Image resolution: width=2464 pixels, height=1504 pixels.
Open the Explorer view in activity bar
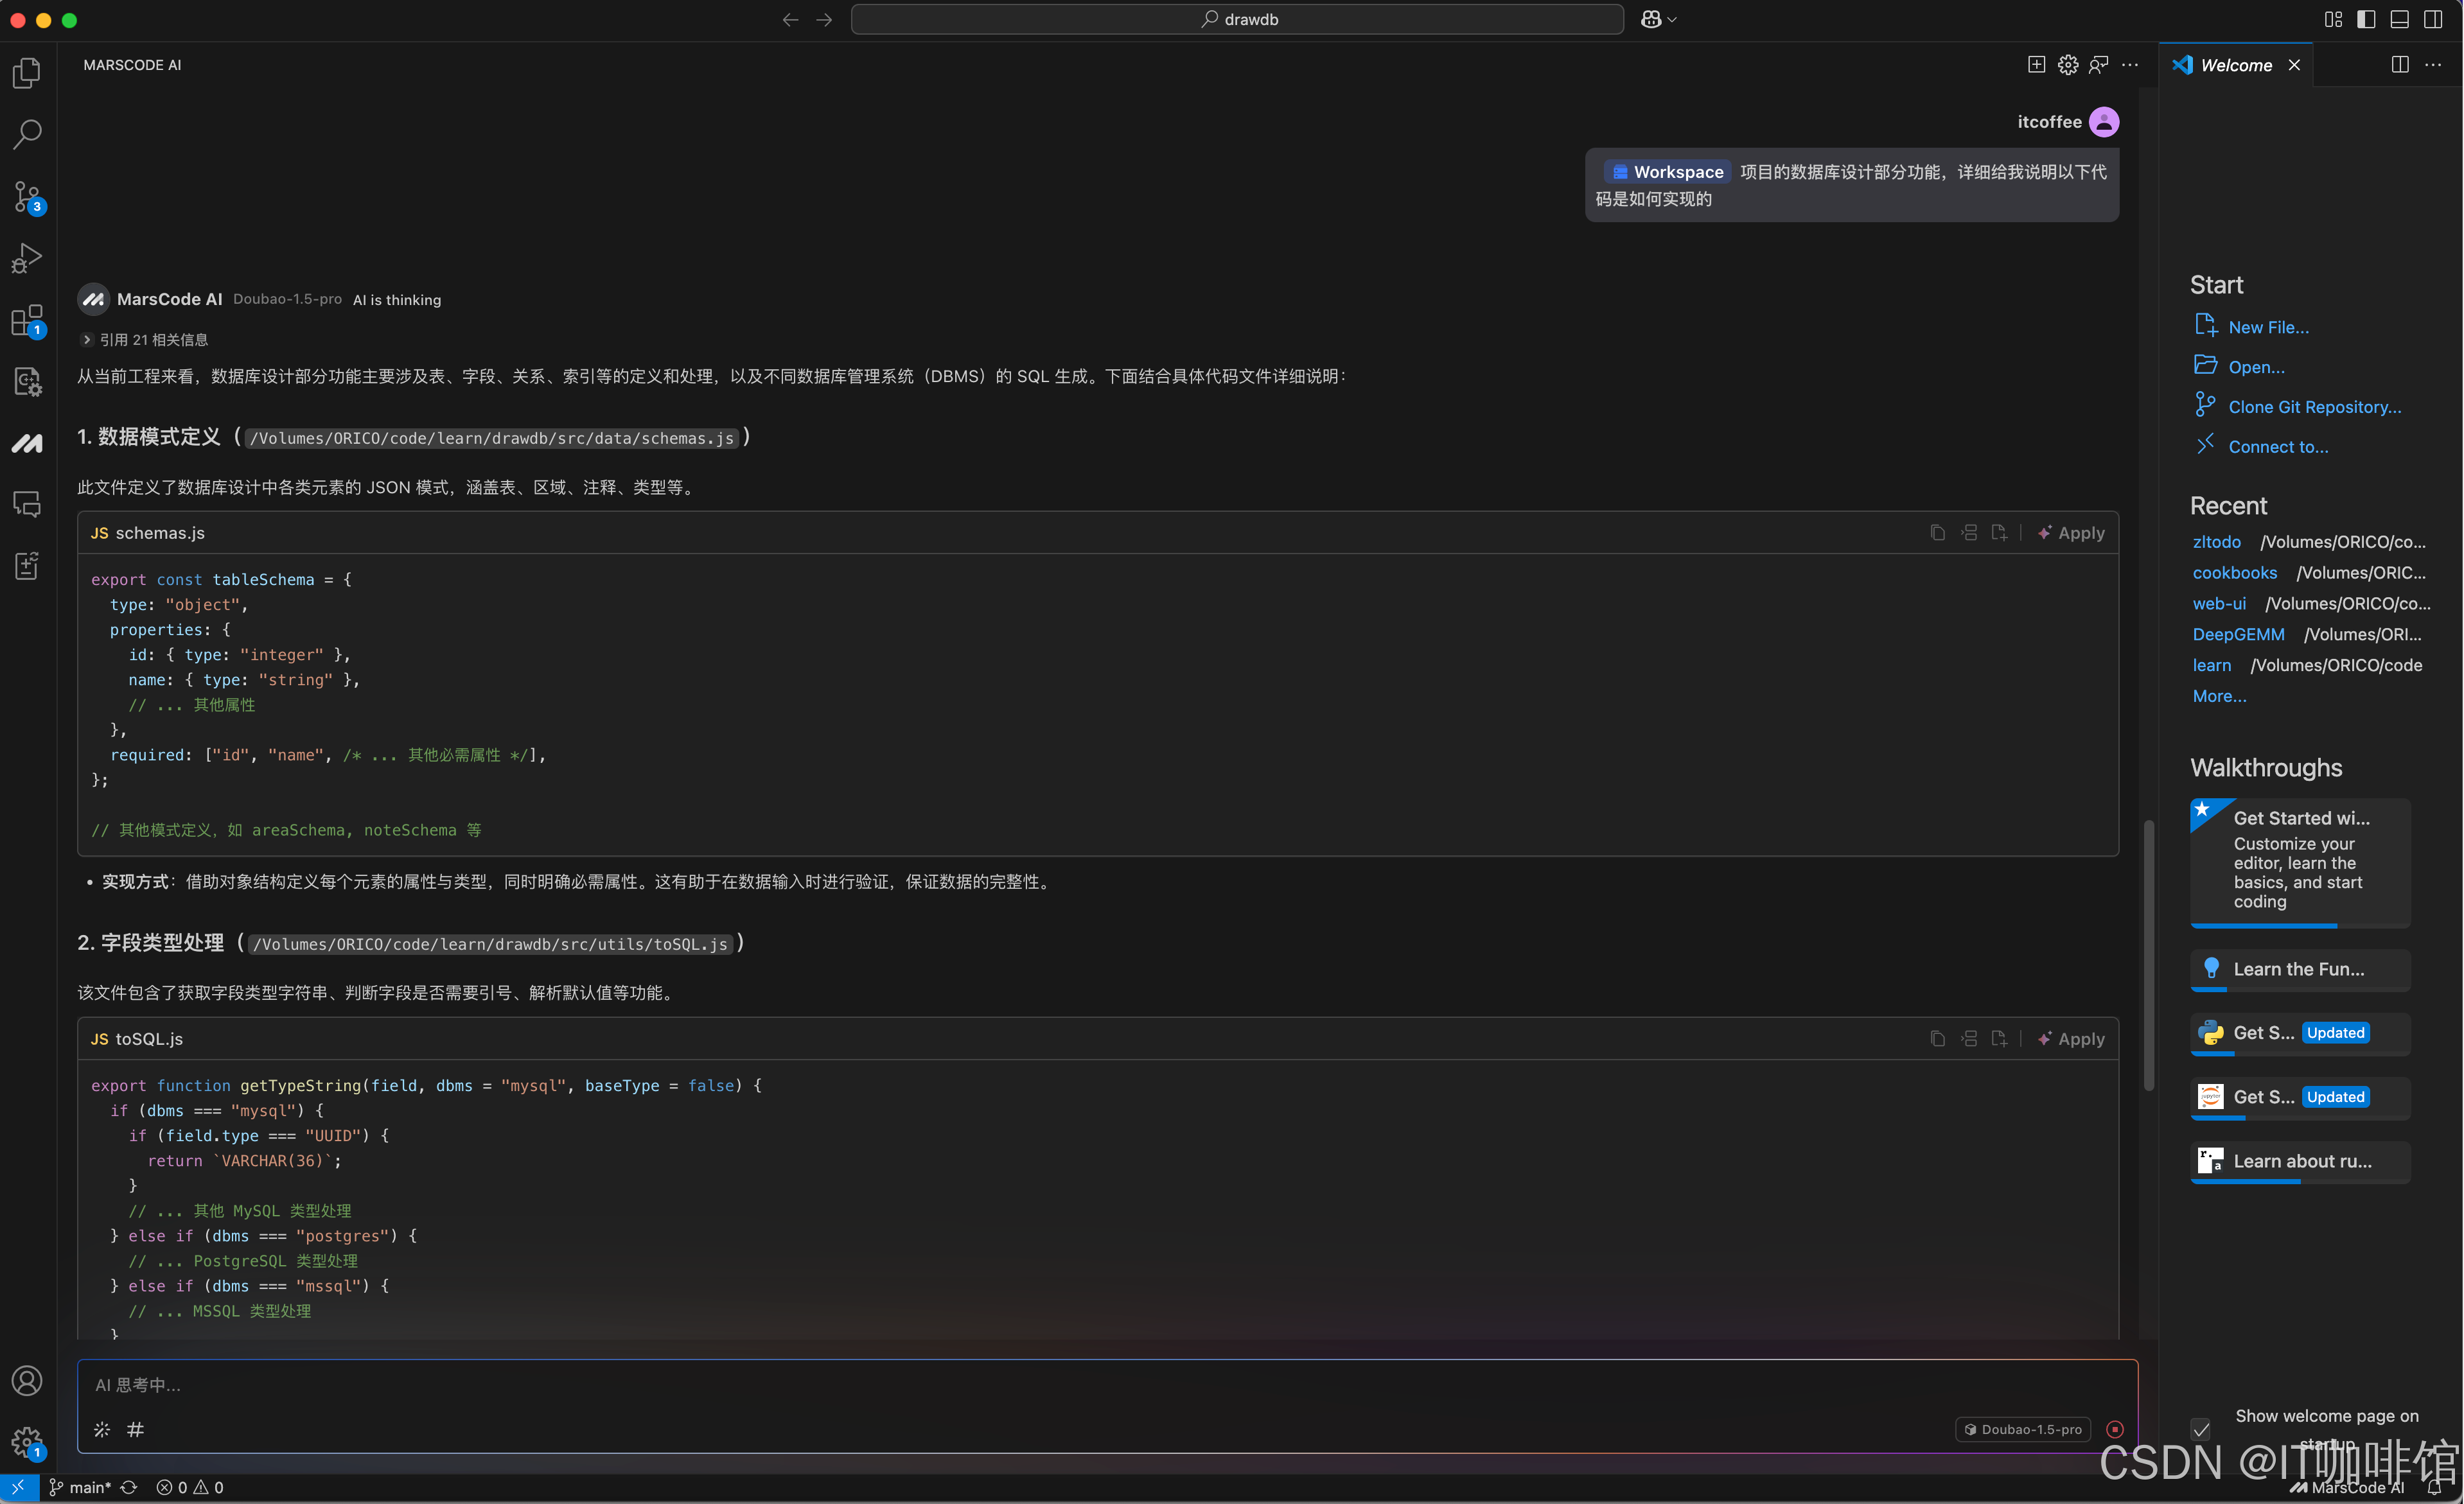pyautogui.click(x=27, y=73)
